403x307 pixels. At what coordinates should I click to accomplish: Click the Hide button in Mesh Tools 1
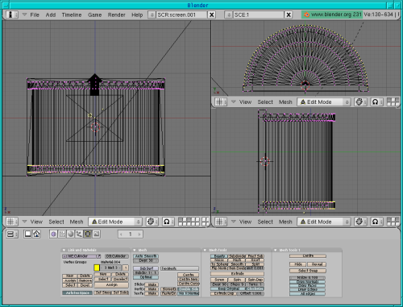pos(298,264)
